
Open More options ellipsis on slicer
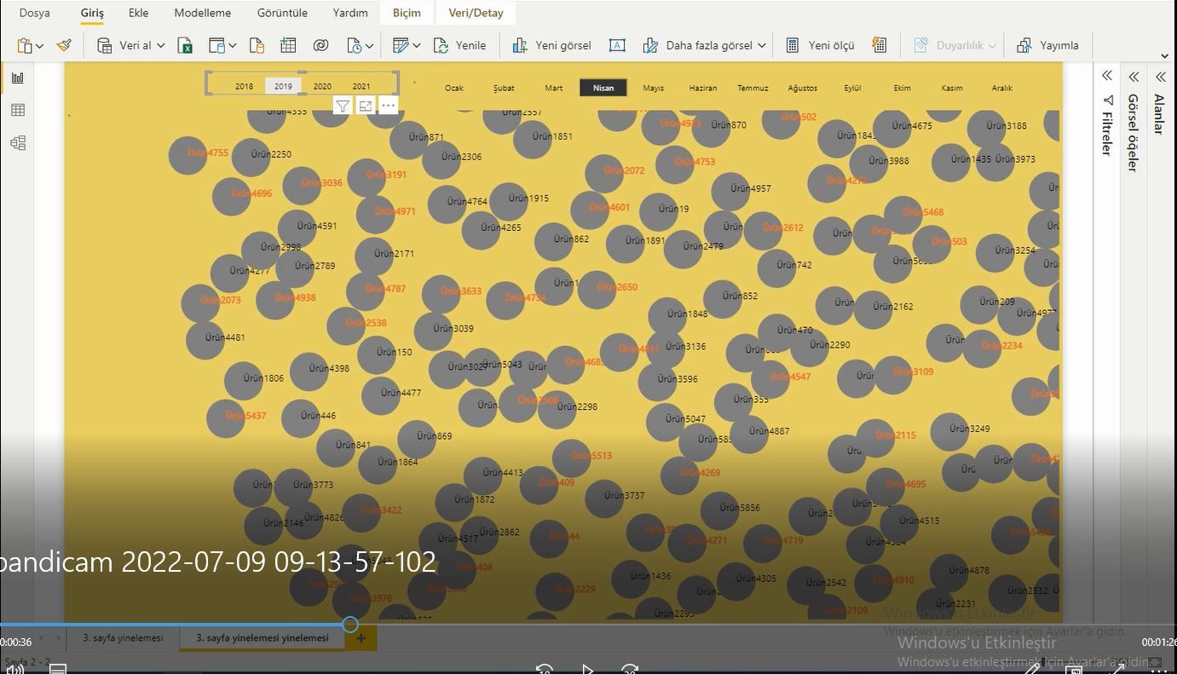coord(388,106)
